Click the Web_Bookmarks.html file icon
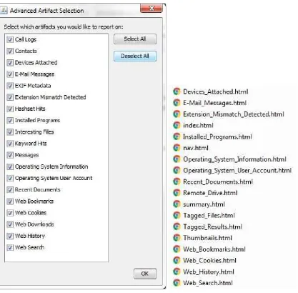The height and width of the screenshot is (293, 298). (x=177, y=249)
